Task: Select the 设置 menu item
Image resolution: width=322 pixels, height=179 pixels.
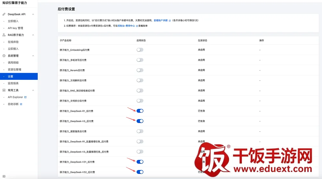Action: [x=19, y=76]
